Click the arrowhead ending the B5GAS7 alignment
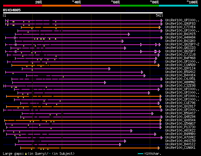Viewport: 201px width, 156px height. click(x=153, y=113)
